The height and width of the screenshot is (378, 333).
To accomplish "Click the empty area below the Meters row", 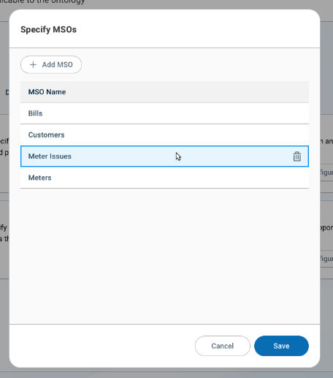I will click(164, 256).
